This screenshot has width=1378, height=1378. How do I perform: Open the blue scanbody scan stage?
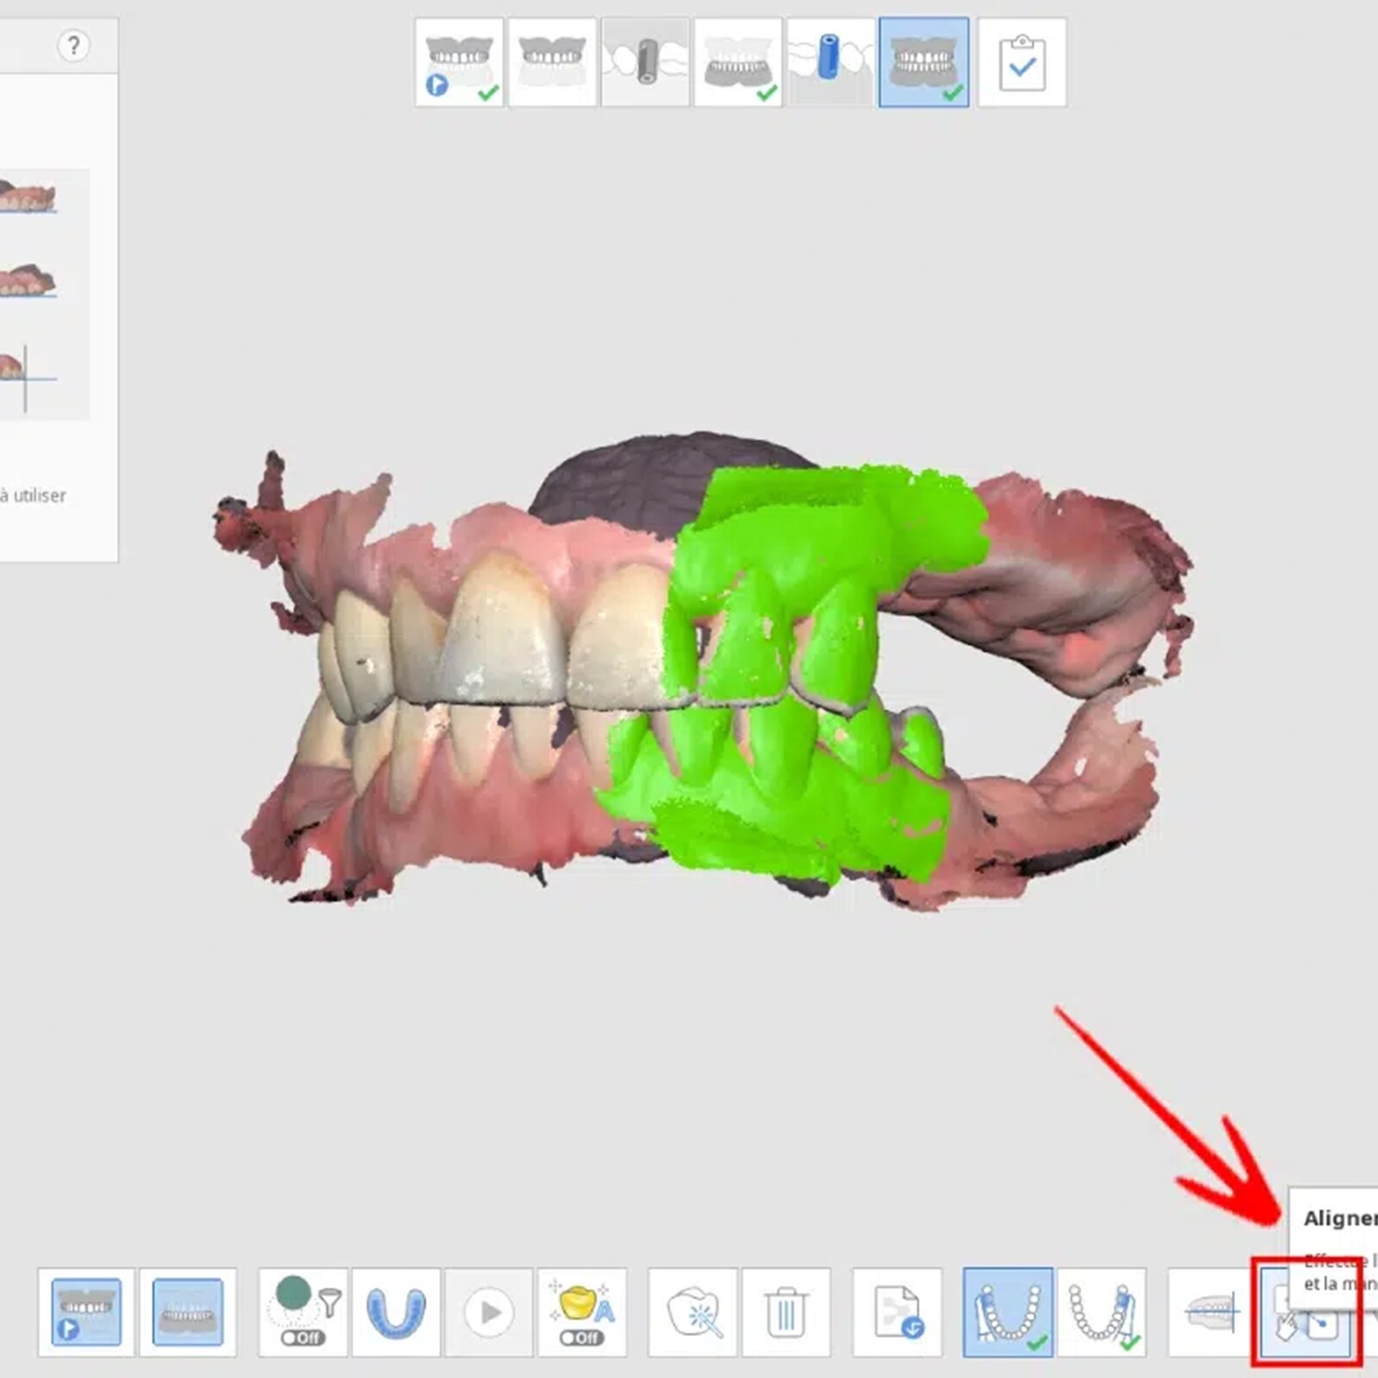click(830, 63)
